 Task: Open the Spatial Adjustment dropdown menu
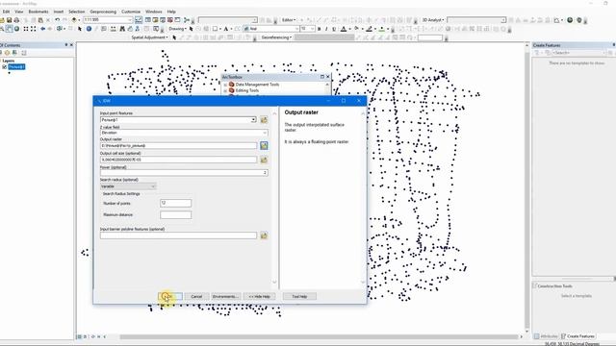coord(150,37)
